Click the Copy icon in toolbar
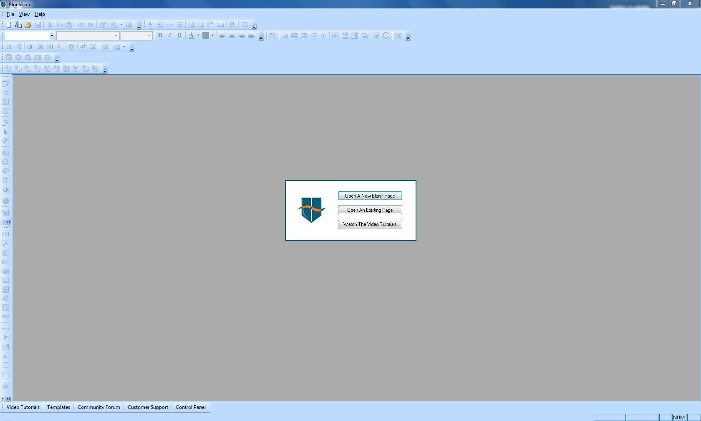This screenshot has width=701, height=421. (59, 25)
